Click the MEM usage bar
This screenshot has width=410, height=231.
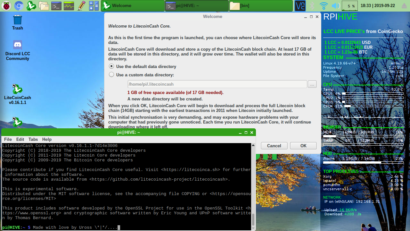tap(363, 136)
